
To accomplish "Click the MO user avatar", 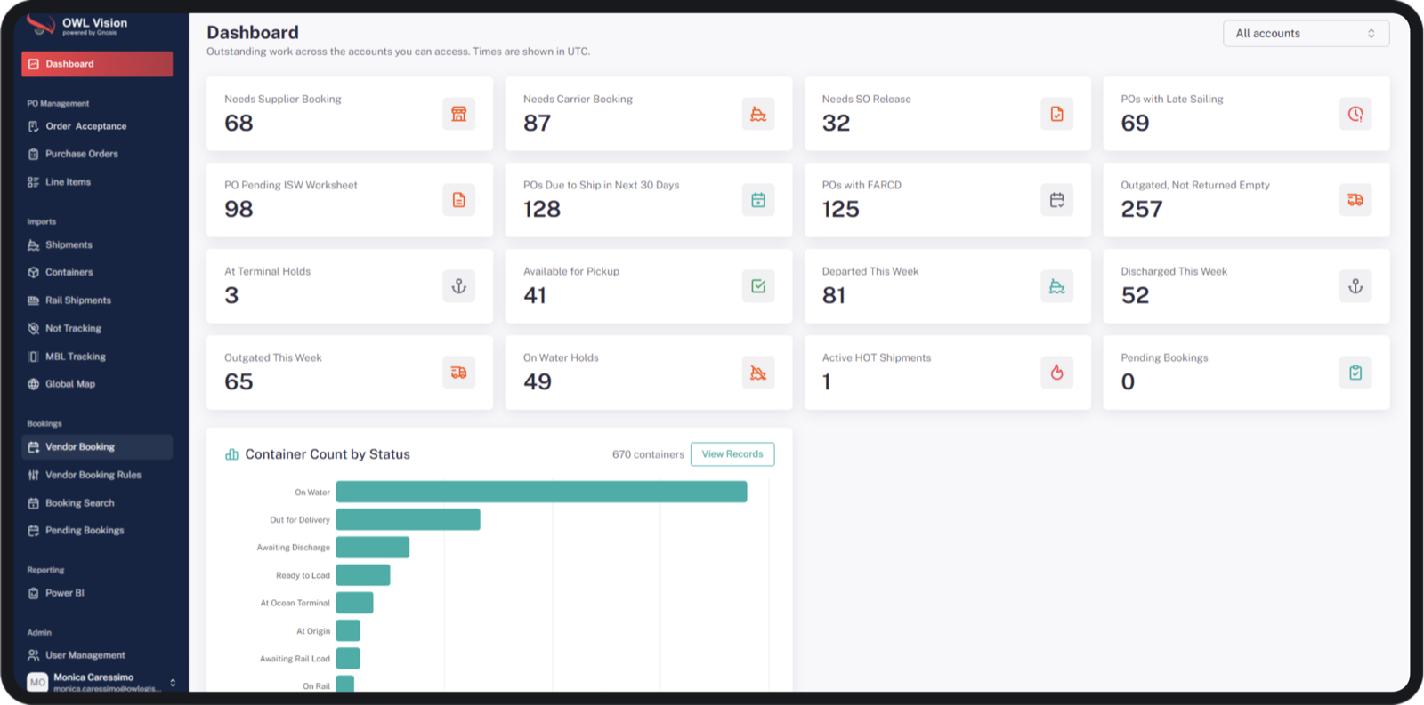I will 37,682.
